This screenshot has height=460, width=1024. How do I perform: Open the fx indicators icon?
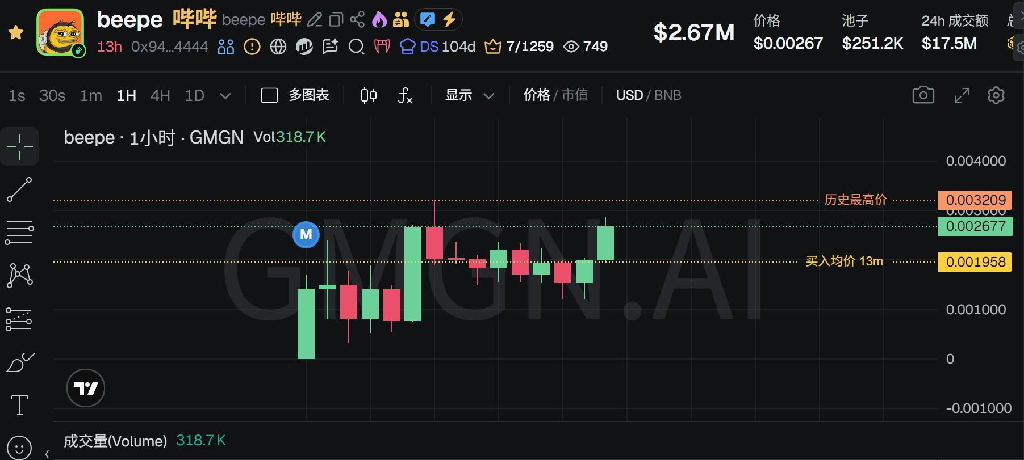pos(404,95)
